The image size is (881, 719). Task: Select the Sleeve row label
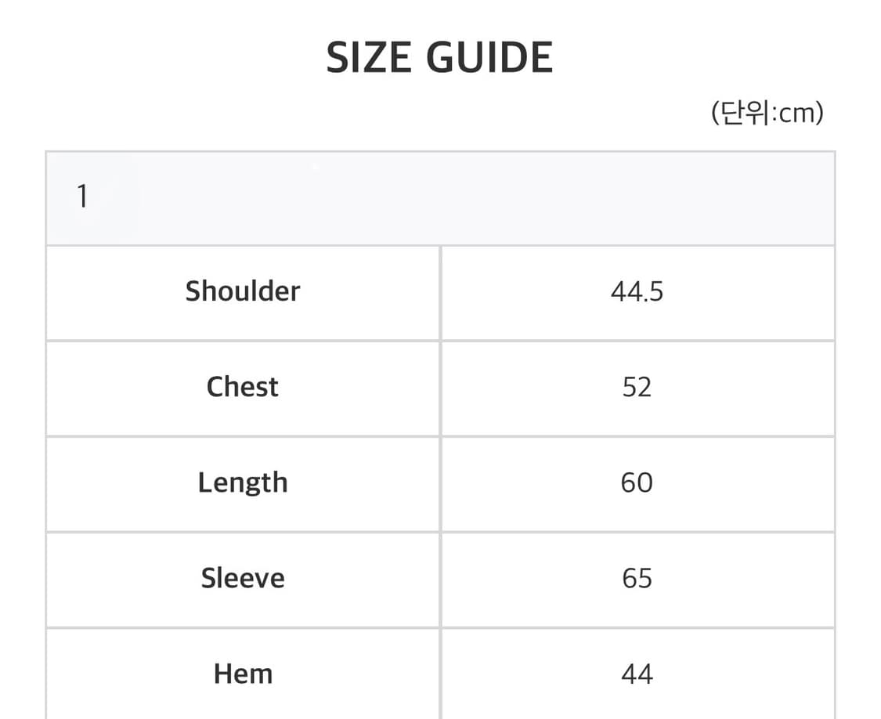tap(243, 578)
